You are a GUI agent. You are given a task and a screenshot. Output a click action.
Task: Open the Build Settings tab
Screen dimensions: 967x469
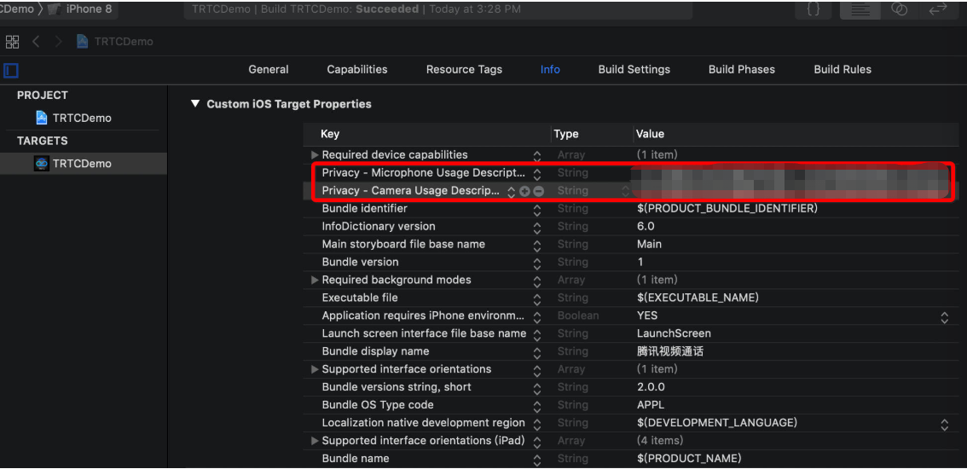click(x=634, y=70)
